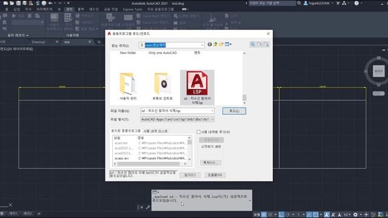Add a new drawing tab with the plus button
Image resolution: width=388 pixels, height=218 pixels.
pos(99,42)
